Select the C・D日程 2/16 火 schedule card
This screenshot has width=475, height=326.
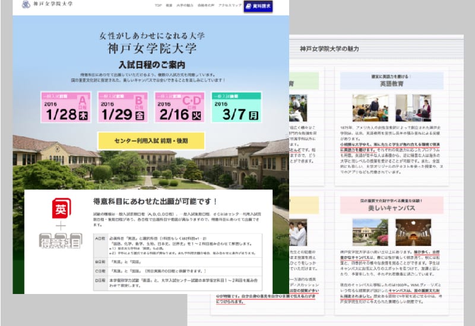coord(180,107)
